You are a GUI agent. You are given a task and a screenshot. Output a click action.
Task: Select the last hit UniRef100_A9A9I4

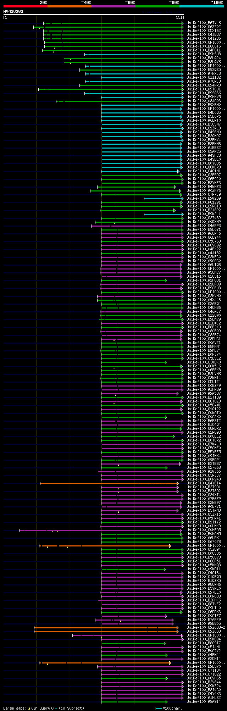(x=204, y=701)
